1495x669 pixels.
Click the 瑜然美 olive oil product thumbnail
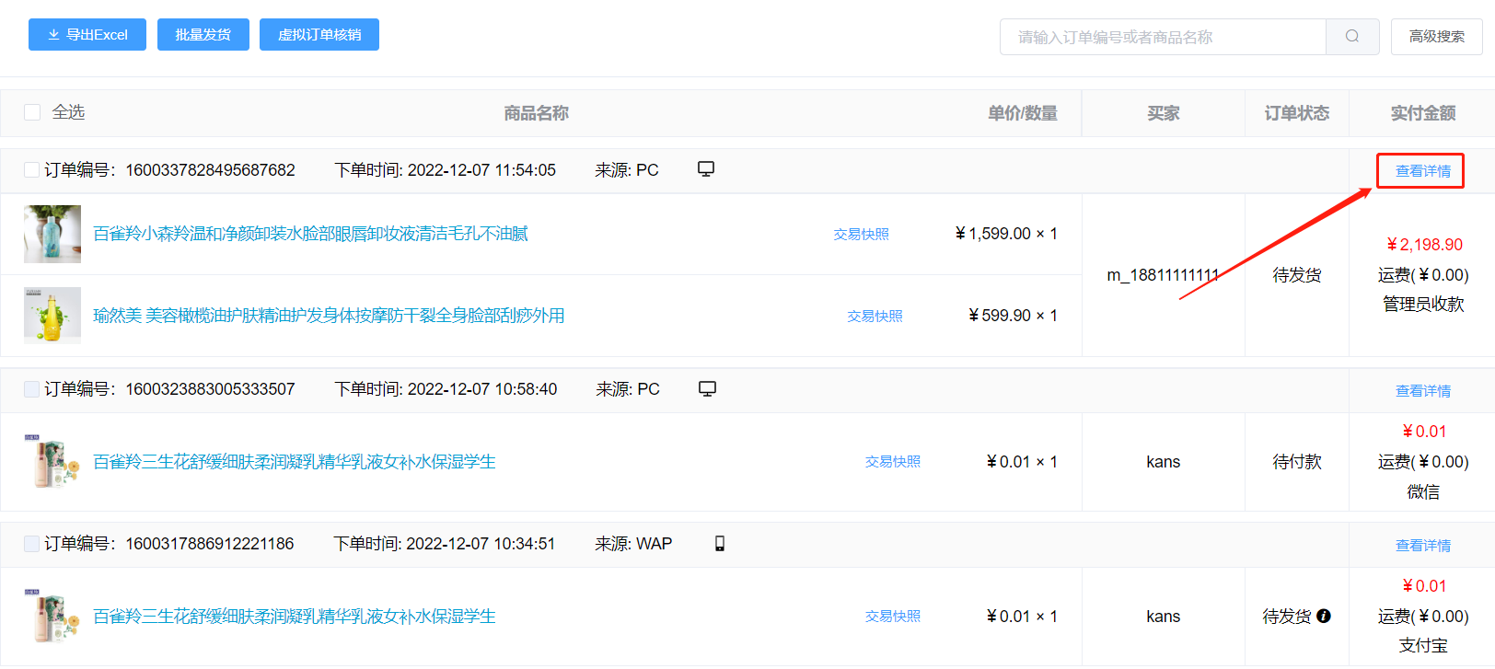pos(52,316)
